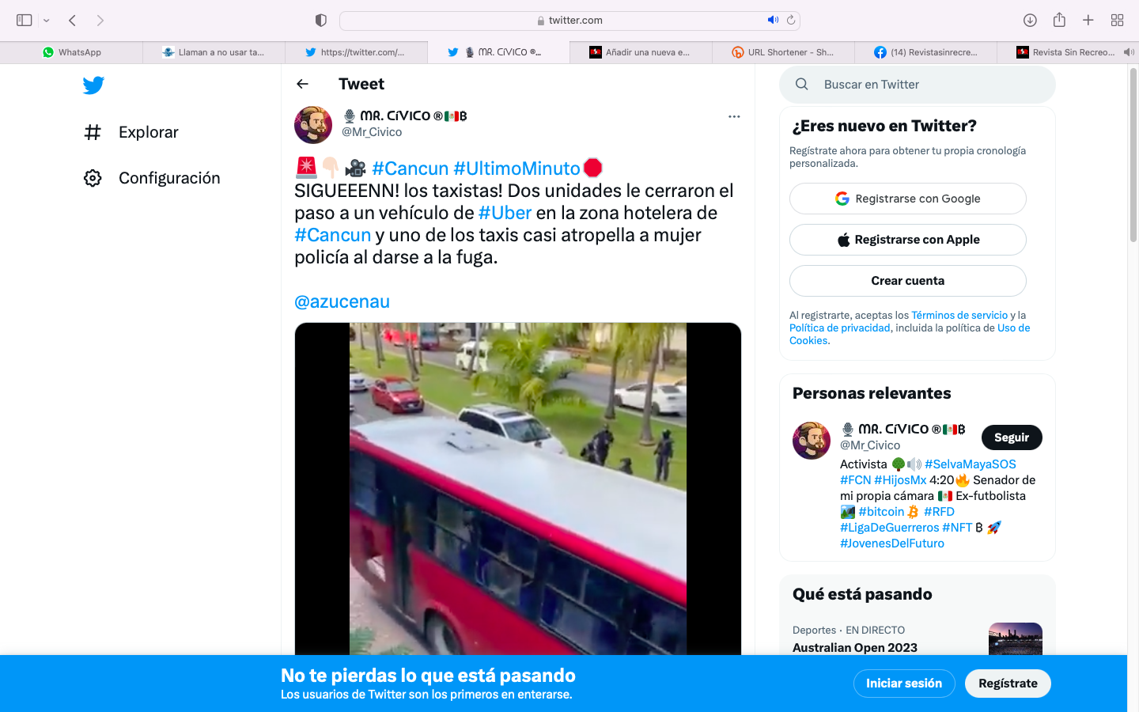Play the tweet's bus video

518,488
